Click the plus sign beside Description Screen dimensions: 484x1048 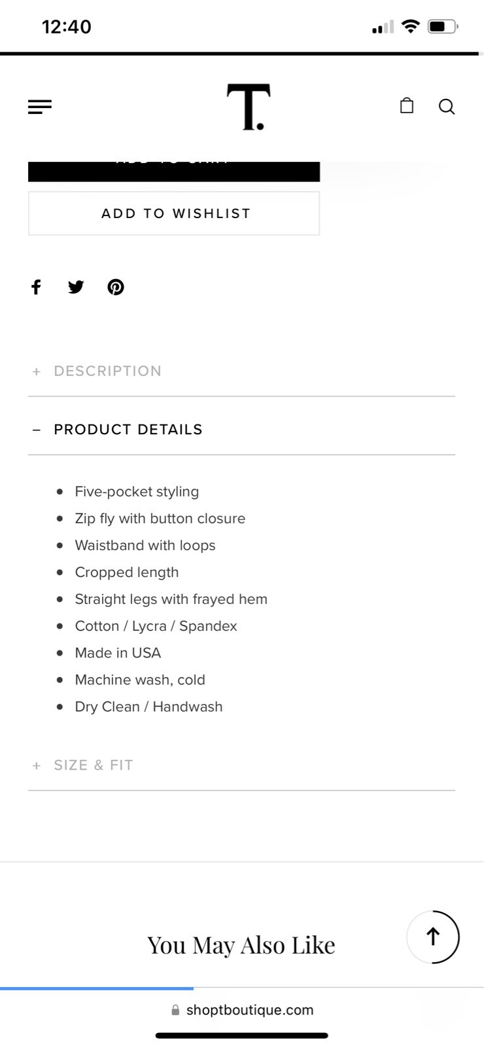coord(37,371)
